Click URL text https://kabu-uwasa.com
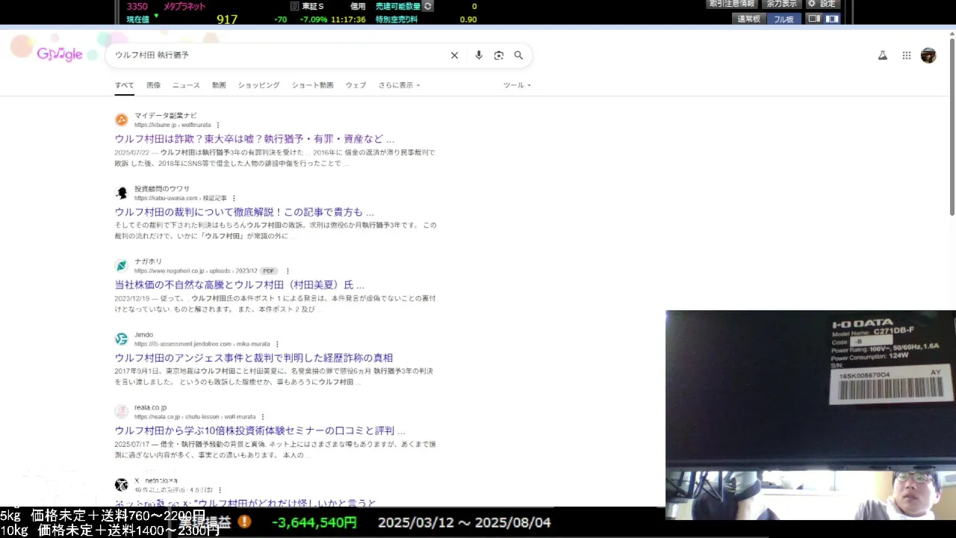The image size is (956, 538). [x=166, y=198]
